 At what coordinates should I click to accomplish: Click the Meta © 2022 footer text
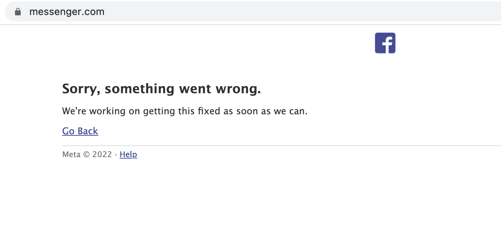click(87, 154)
